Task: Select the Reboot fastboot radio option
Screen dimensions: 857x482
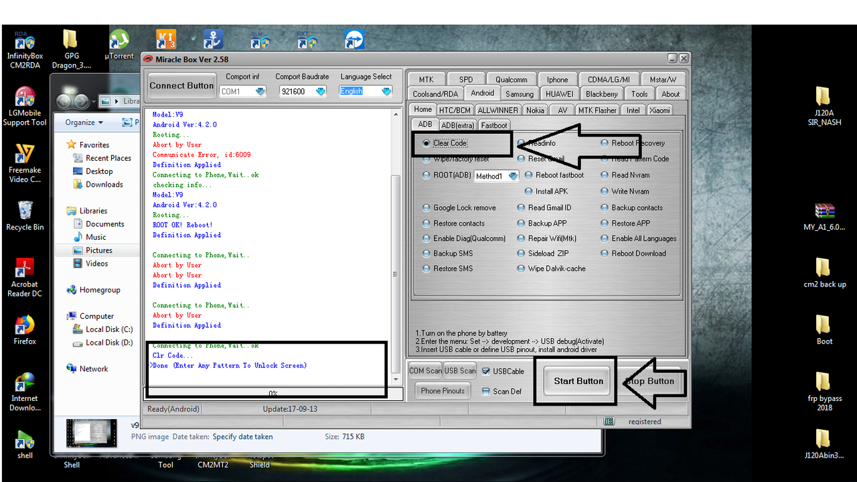Action: pyautogui.click(x=529, y=175)
